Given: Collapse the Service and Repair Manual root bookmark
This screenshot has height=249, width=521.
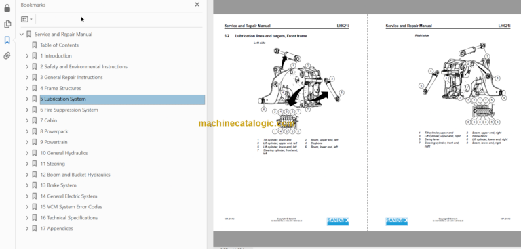Looking at the screenshot, I should pyautogui.click(x=22, y=34).
